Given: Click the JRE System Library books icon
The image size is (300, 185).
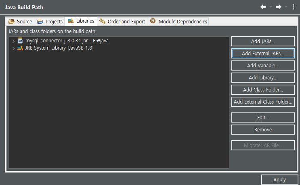Looking at the screenshot, I should pyautogui.click(x=20, y=48).
